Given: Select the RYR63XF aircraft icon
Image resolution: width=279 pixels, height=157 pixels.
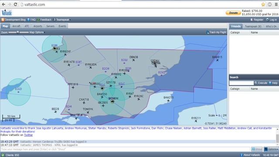Looking at the screenshot, I should [x=65, y=55].
